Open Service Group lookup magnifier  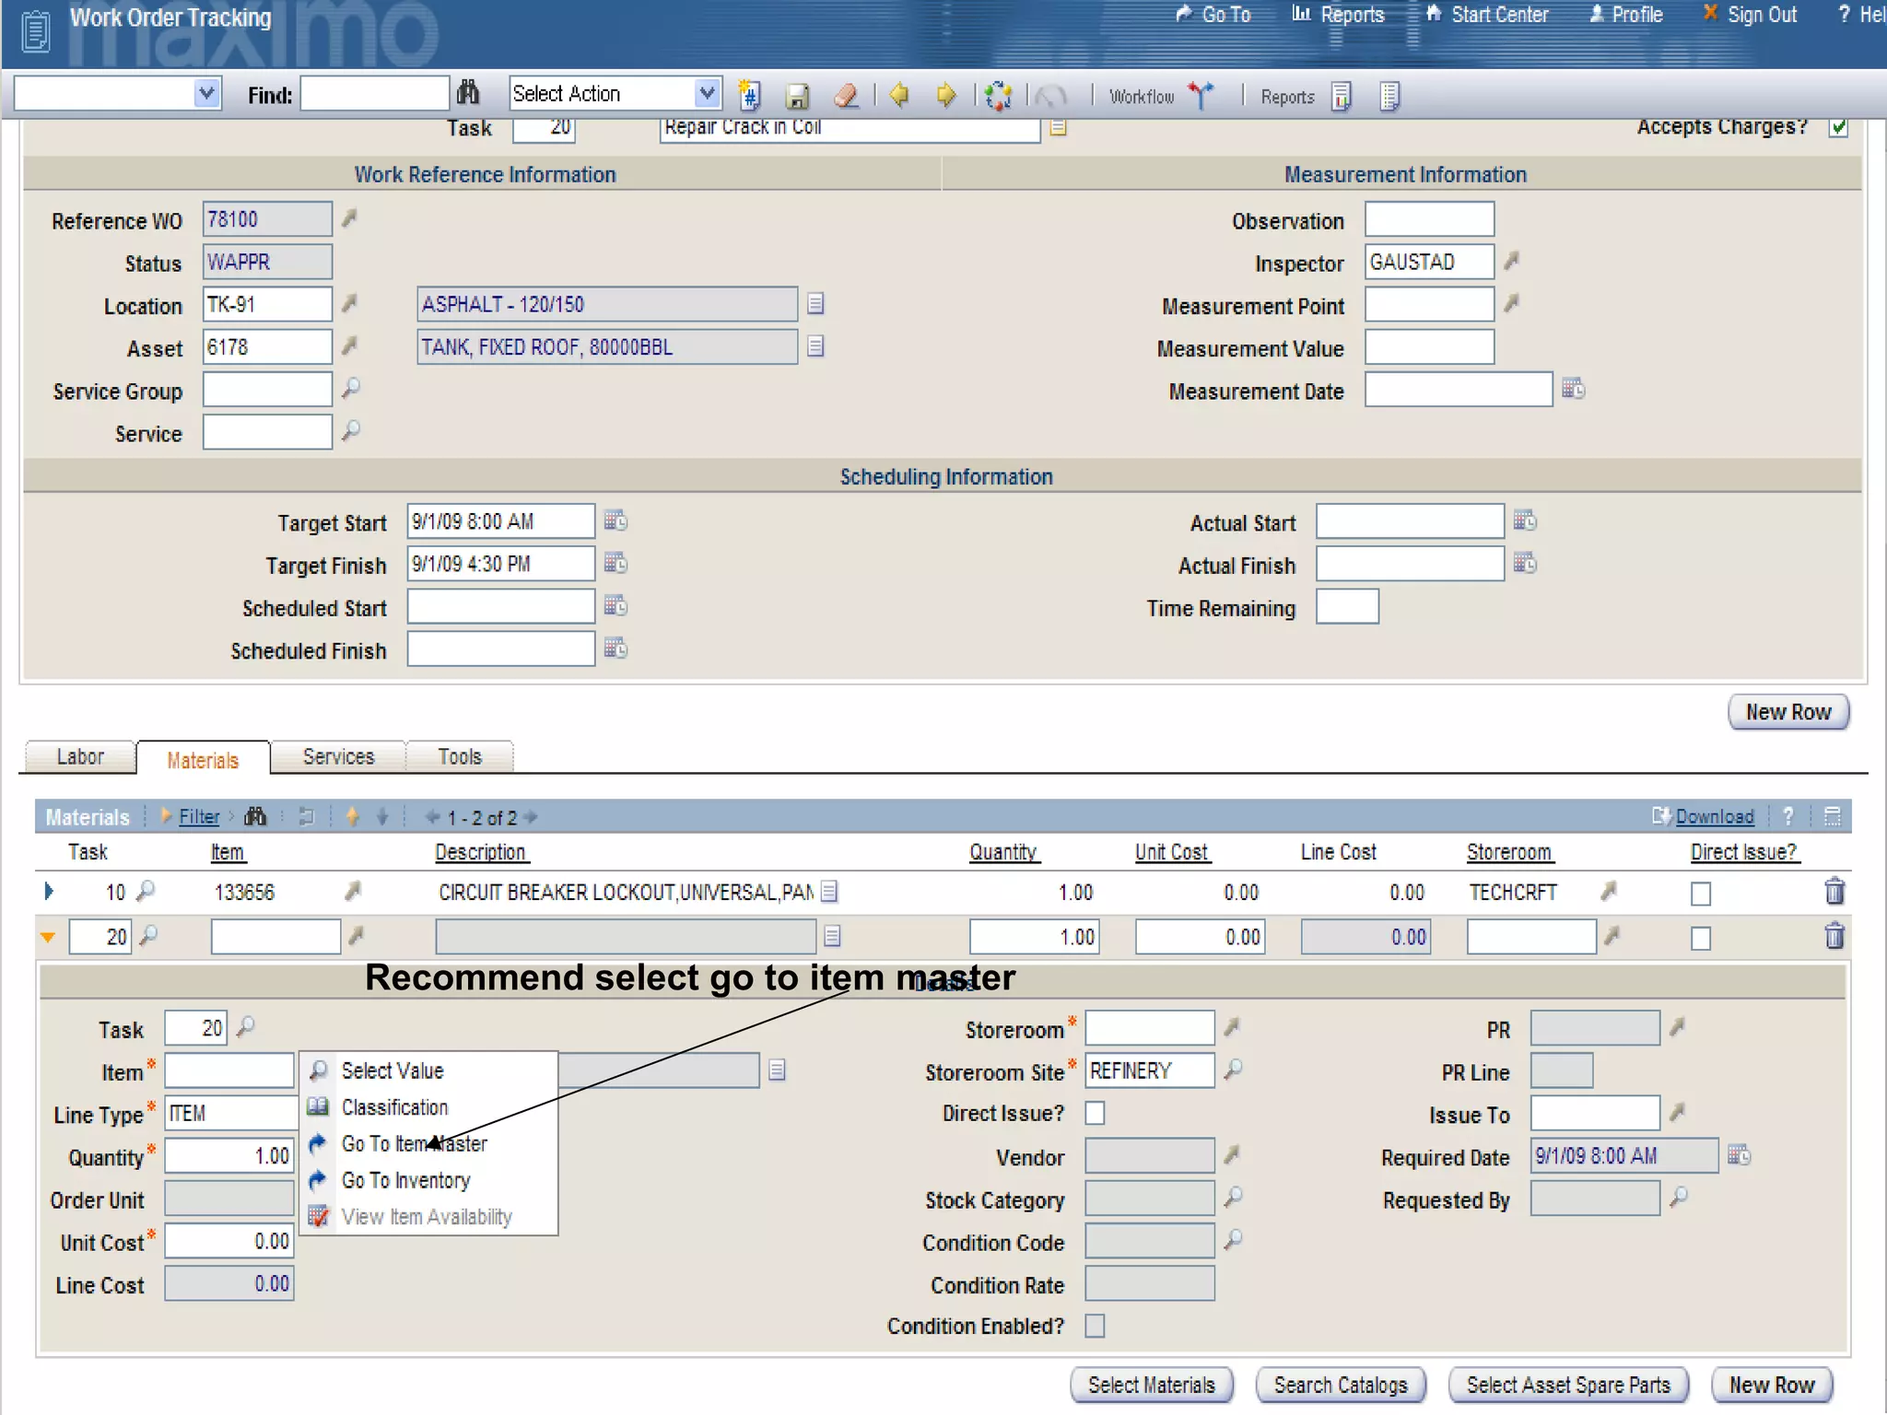(351, 389)
